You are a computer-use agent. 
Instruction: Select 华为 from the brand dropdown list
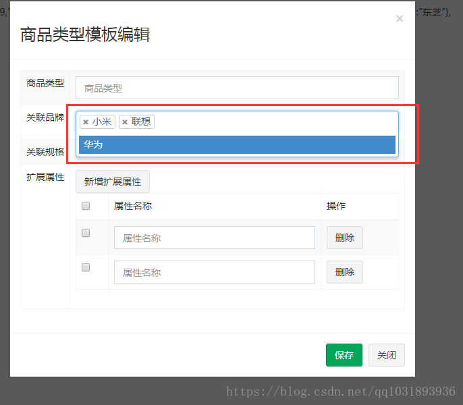point(237,144)
